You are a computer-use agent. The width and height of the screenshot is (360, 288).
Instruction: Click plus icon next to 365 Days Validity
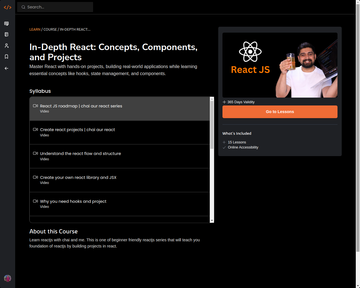[224, 102]
